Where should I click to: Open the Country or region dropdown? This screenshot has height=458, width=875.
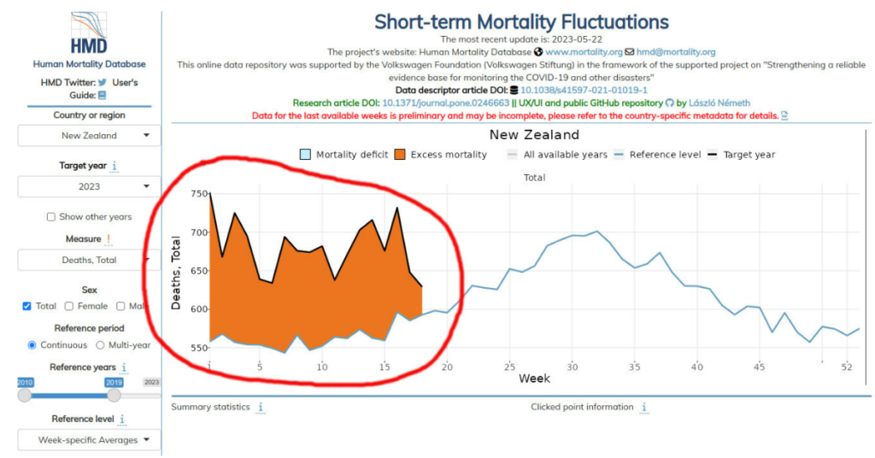pyautogui.click(x=89, y=136)
